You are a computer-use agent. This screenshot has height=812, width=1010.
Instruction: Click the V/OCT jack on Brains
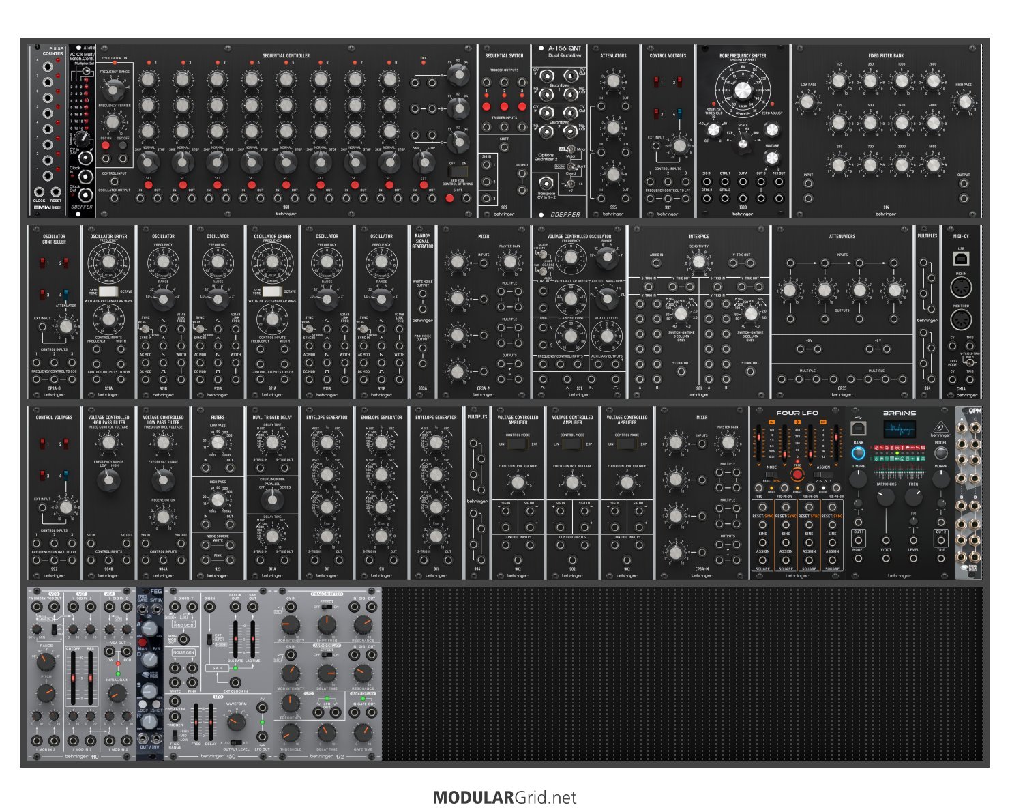pos(885,558)
